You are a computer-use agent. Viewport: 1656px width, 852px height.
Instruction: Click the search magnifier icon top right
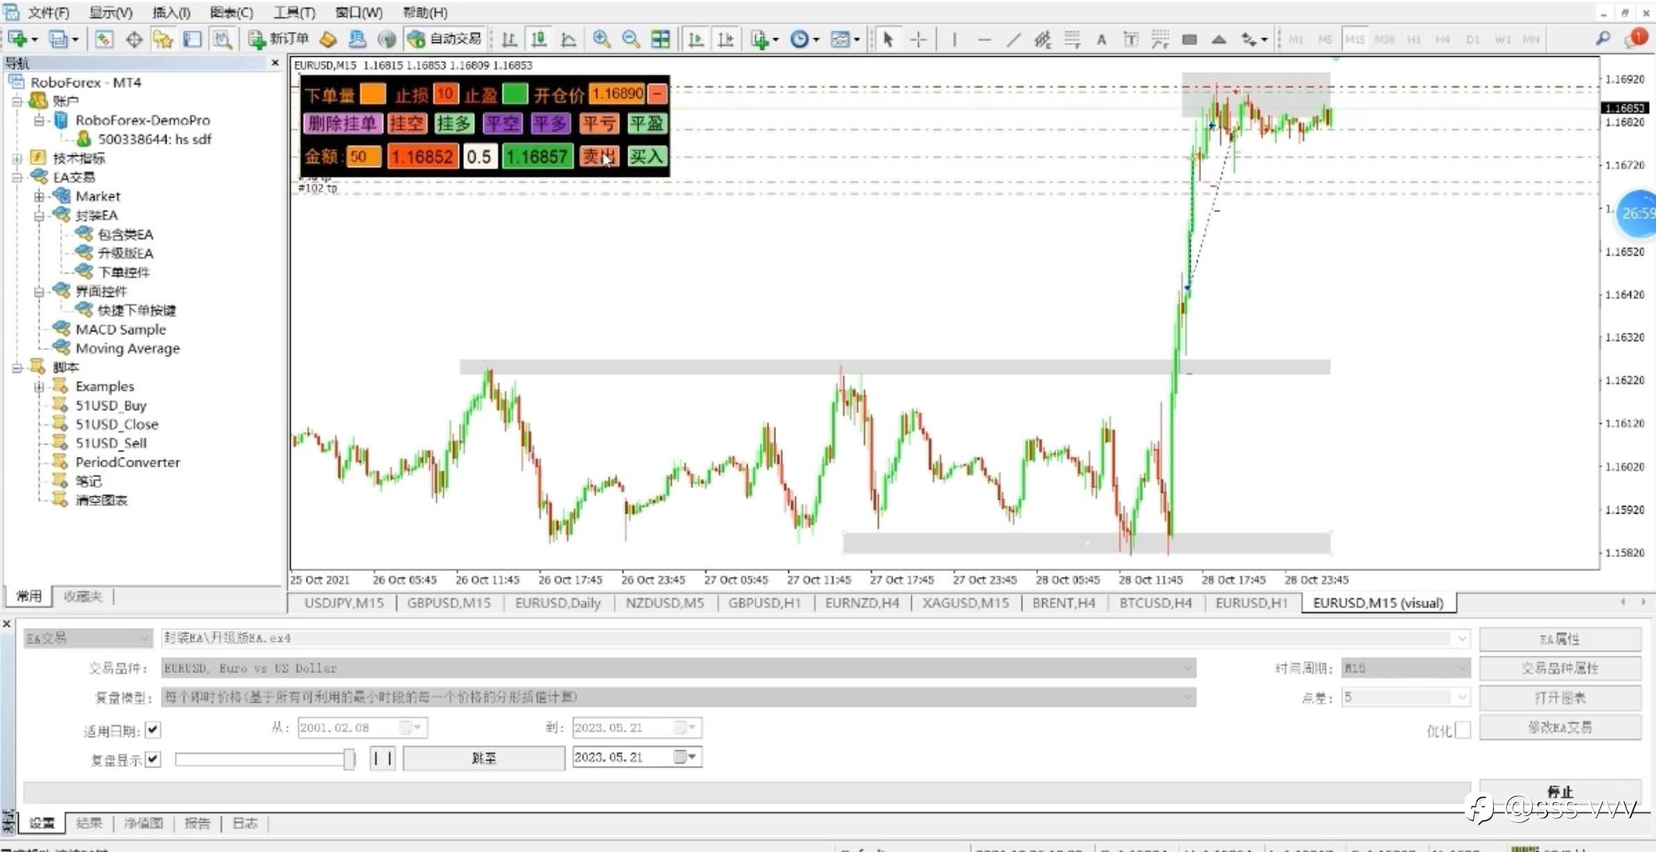[1603, 39]
